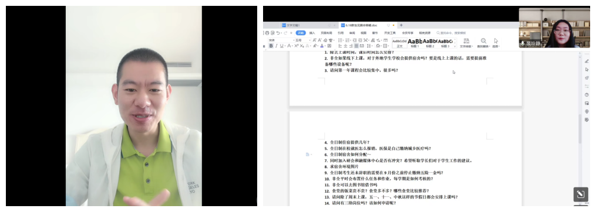Click the annotation button at bottom right

pyautogui.click(x=580, y=194)
